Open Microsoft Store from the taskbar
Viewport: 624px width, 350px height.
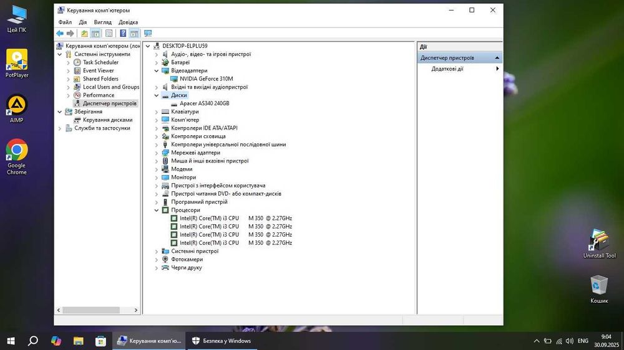[100, 341]
